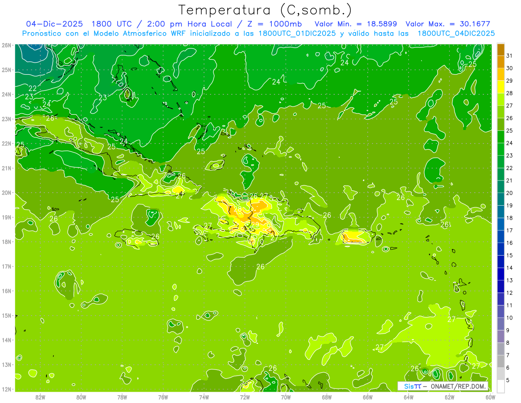The width and height of the screenshot is (521, 403).
Task: Click the color bar label 13
Action: (510, 280)
